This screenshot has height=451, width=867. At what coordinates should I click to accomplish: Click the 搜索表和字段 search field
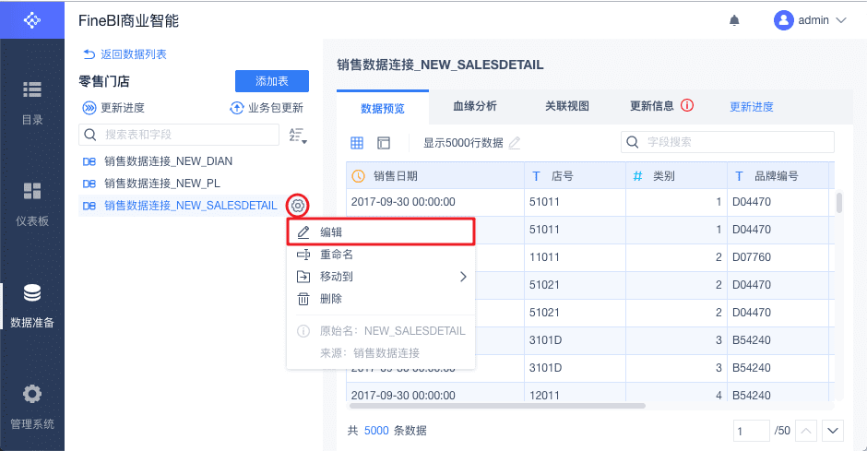click(180, 135)
